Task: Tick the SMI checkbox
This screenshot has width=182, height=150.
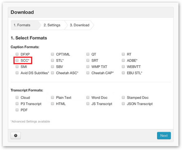Action: click(17, 67)
